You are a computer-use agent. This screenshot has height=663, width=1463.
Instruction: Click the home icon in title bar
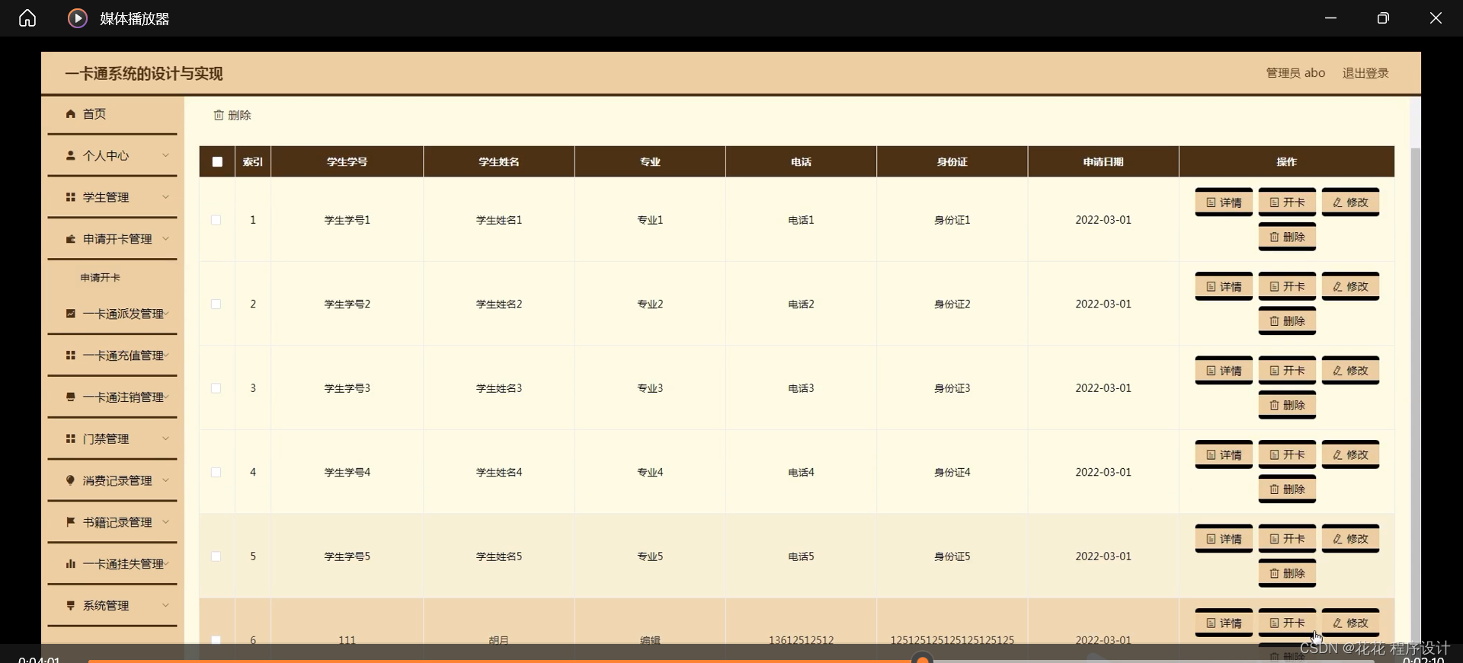point(27,18)
